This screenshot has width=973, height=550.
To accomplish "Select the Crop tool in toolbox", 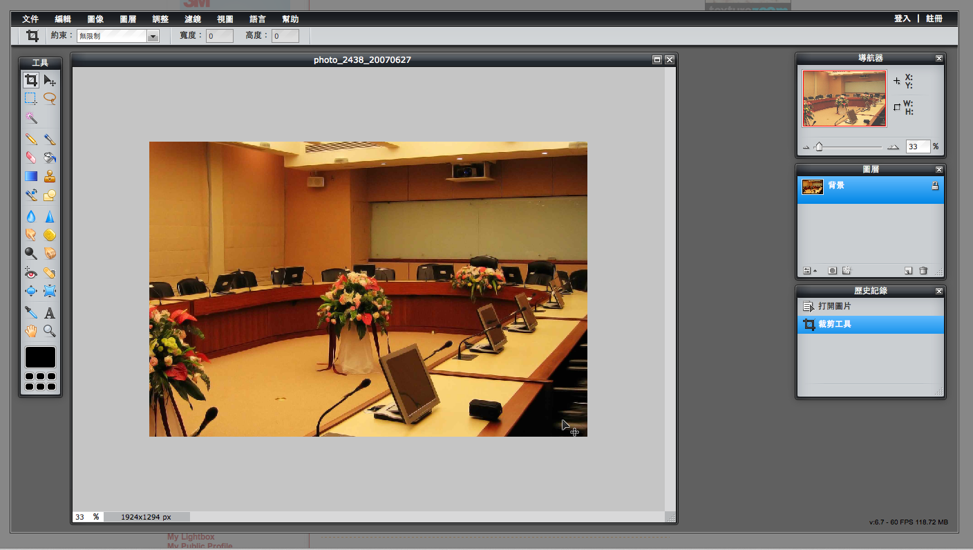I will point(31,80).
